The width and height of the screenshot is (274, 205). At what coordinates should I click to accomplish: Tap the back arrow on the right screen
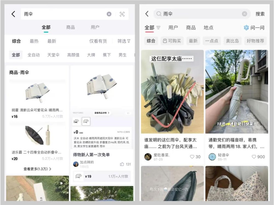pos(146,14)
